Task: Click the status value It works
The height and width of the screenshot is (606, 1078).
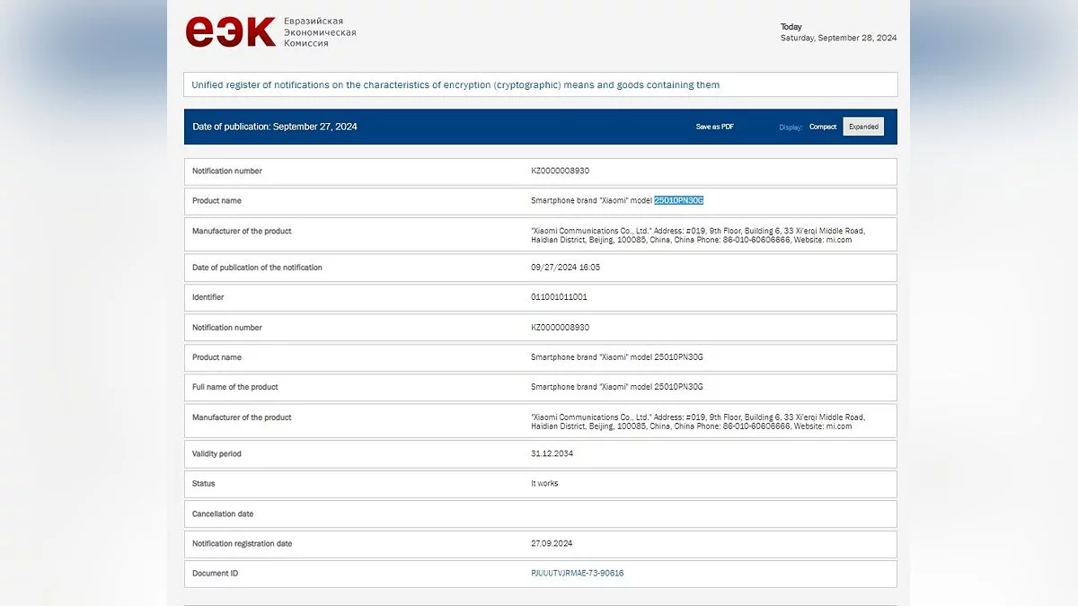Action: (544, 483)
